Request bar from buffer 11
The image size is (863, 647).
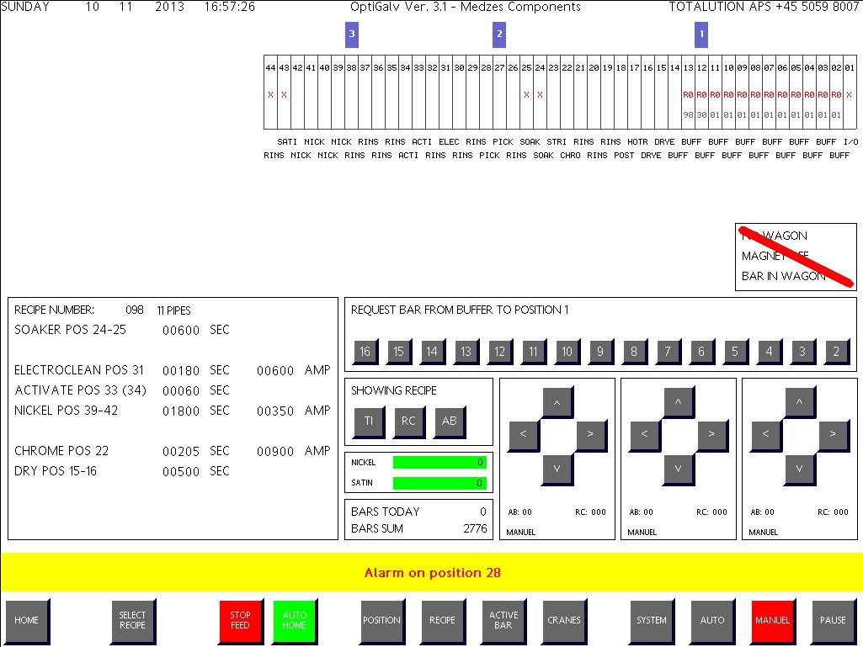pos(534,353)
